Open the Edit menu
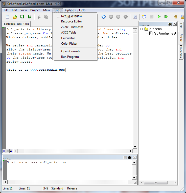Screen dimensions: 186x193 click(14, 10)
